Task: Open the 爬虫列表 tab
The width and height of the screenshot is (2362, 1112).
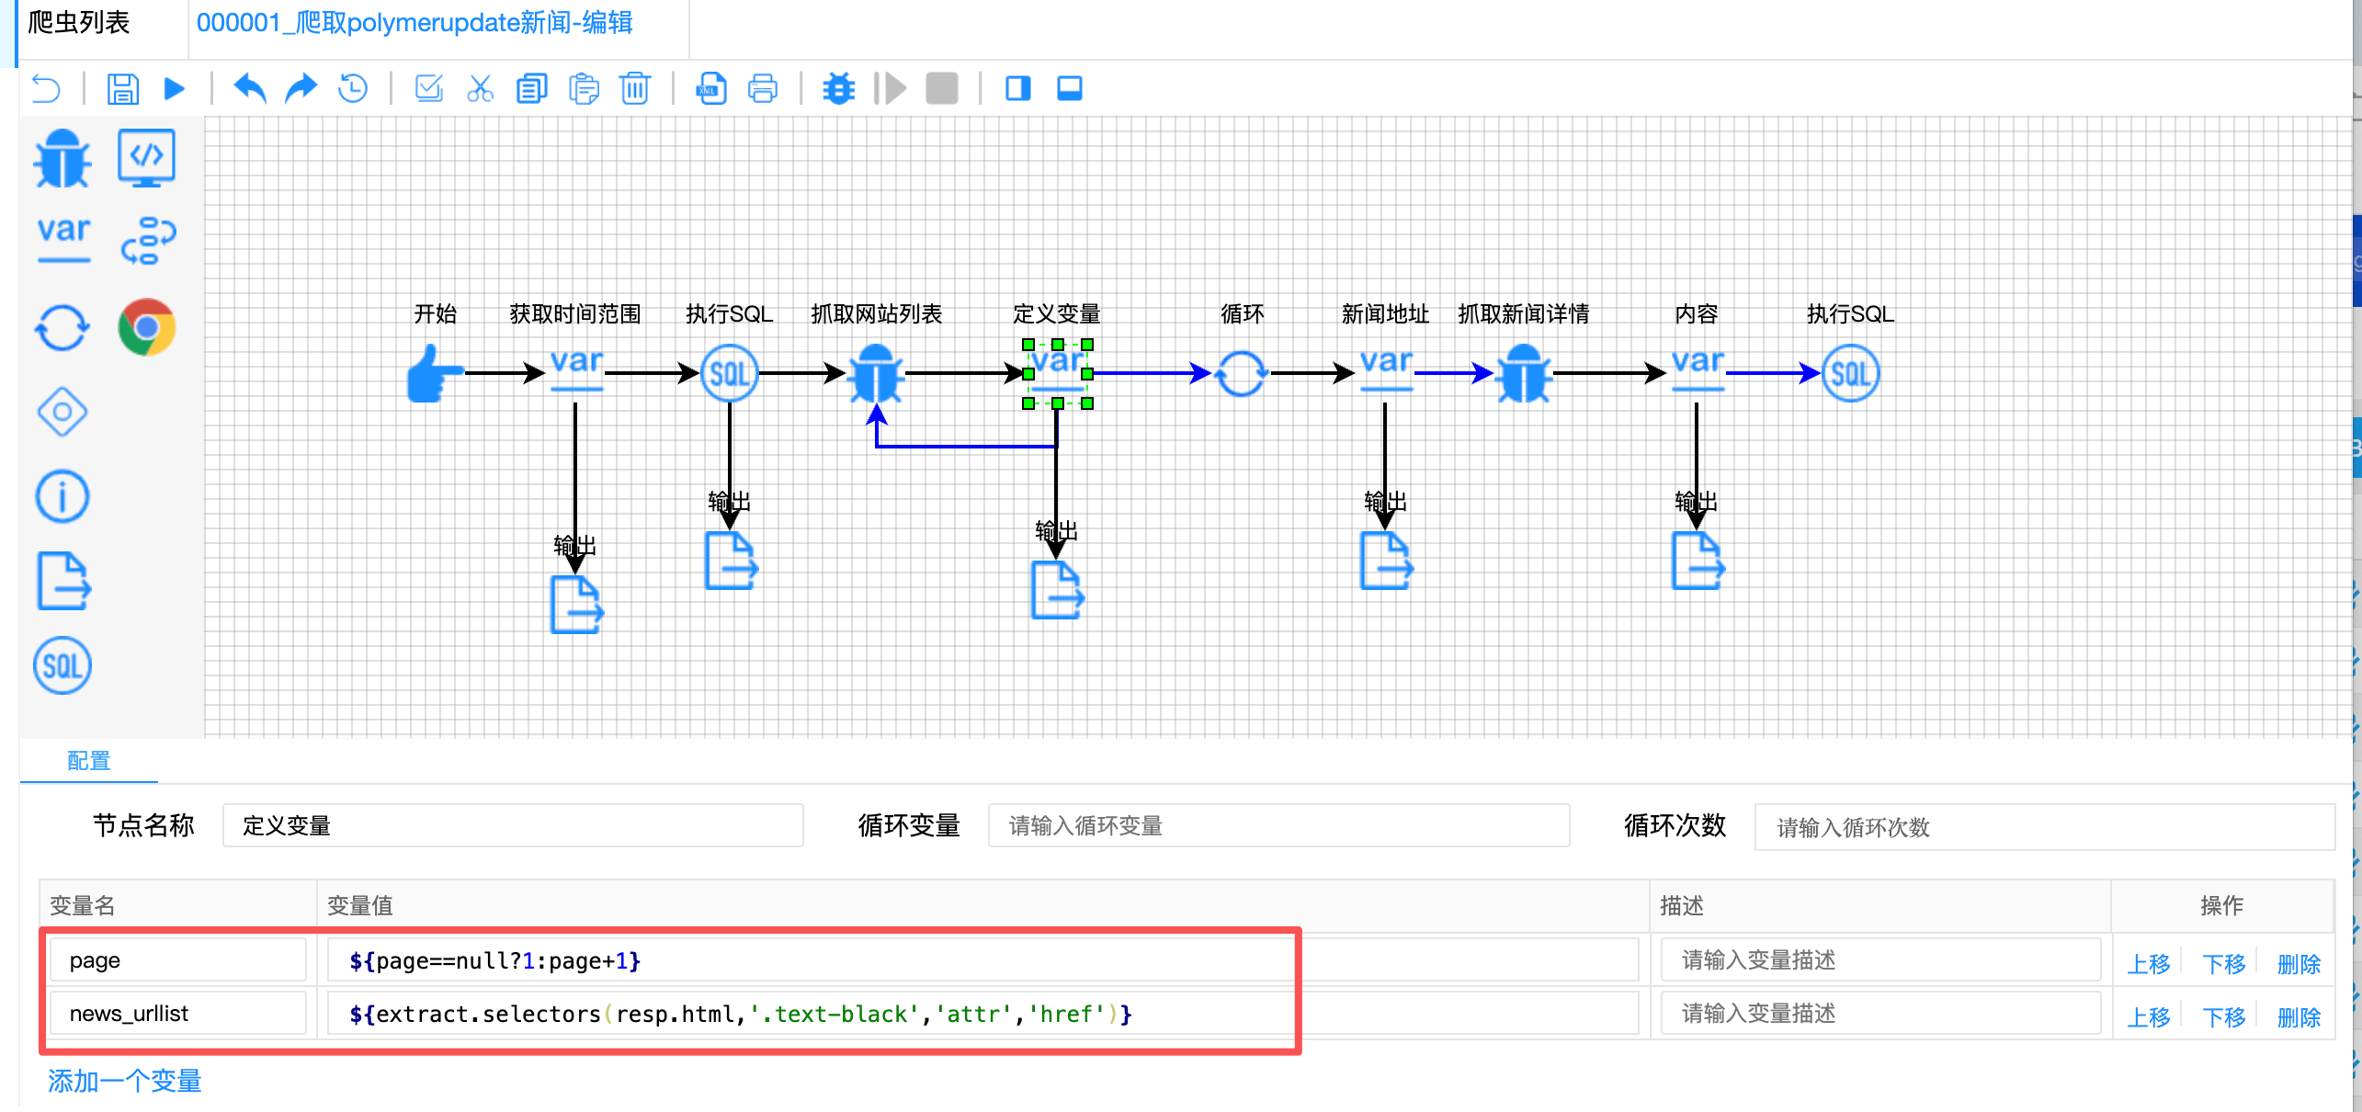Action: (79, 22)
